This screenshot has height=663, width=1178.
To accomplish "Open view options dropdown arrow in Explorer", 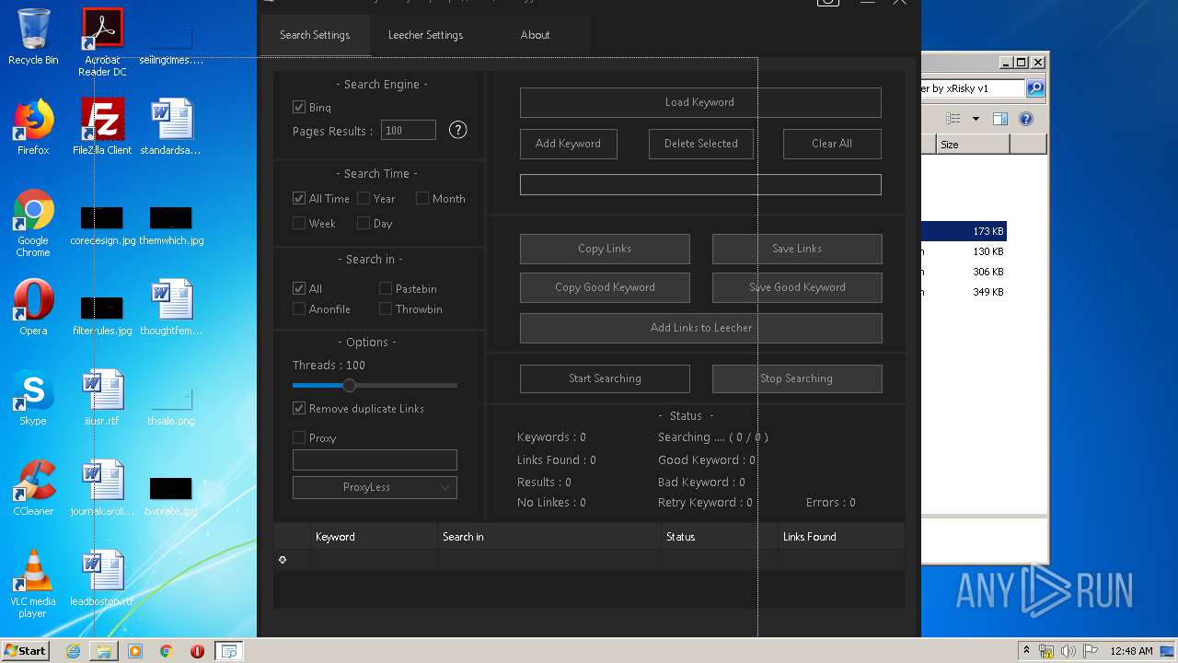I will [976, 119].
